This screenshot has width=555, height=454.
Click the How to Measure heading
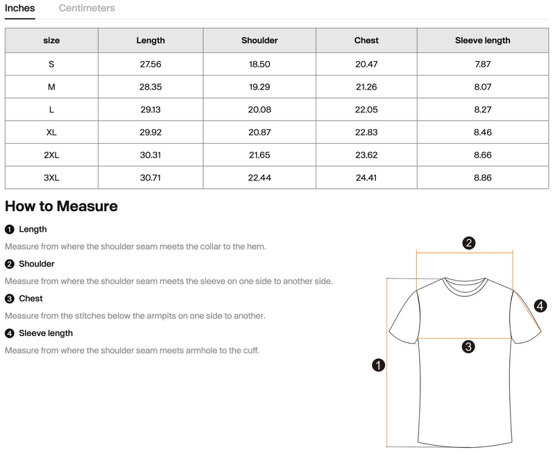click(x=61, y=206)
